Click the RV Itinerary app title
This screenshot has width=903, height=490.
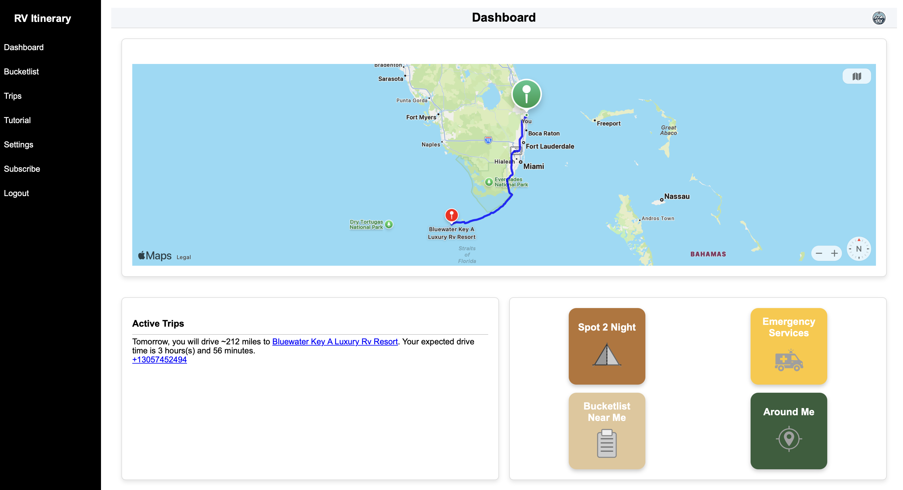pos(42,18)
